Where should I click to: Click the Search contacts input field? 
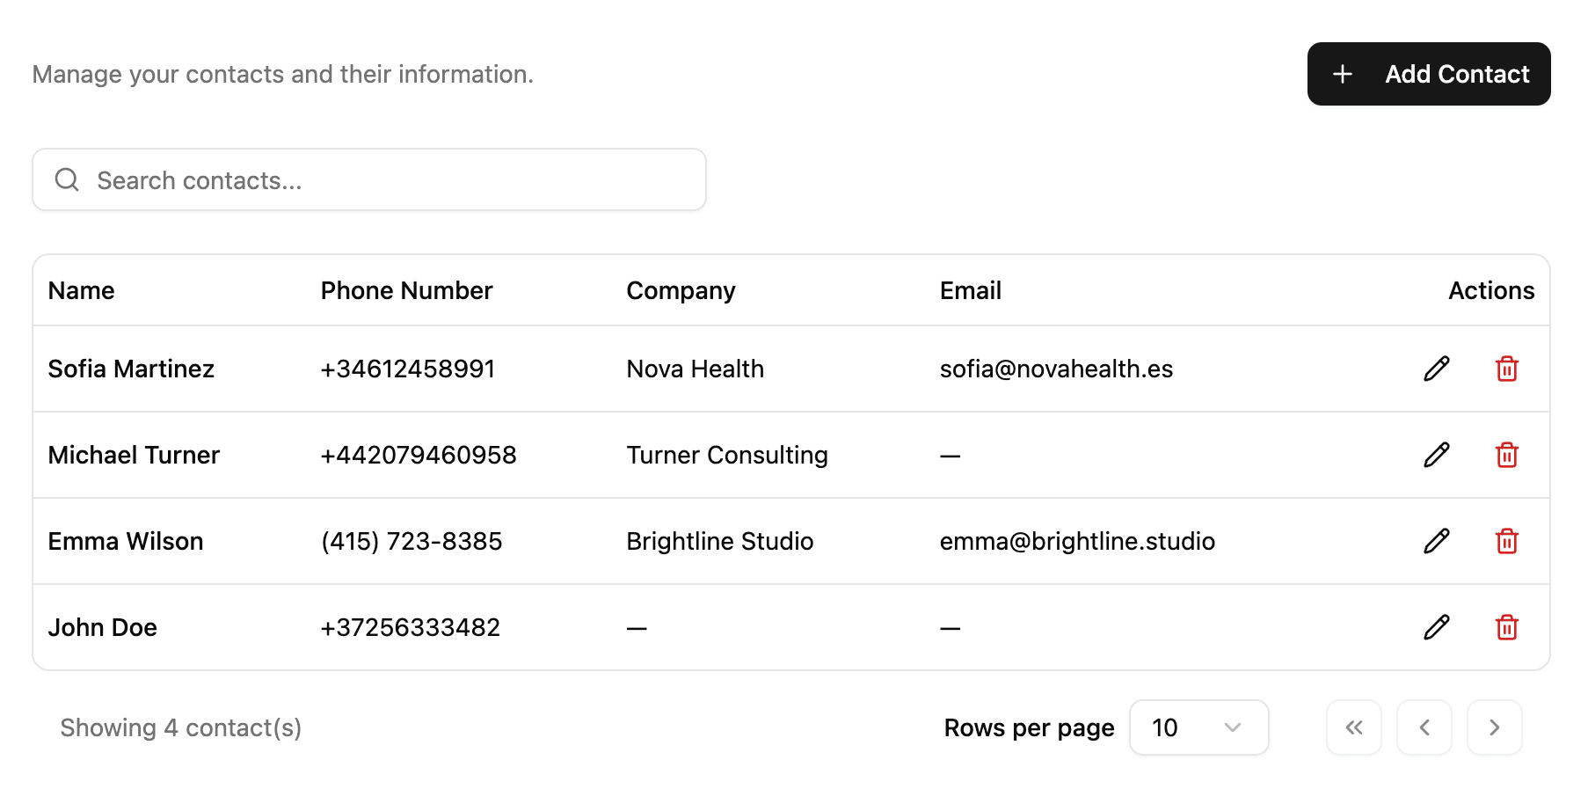point(387,180)
